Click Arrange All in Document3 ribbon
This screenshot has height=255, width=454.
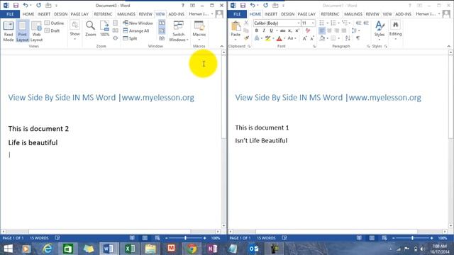click(x=136, y=30)
